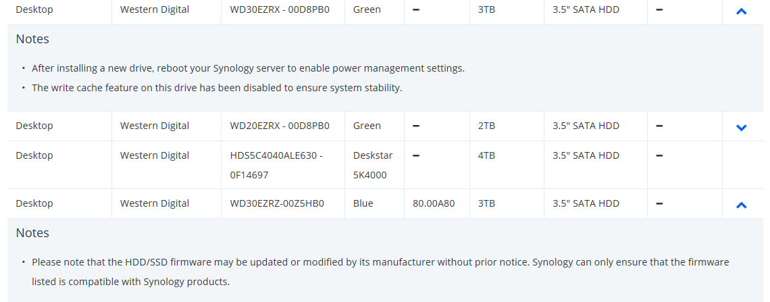The width and height of the screenshot is (770, 302).
Task: Click the first Notes heading
Action: (x=32, y=39)
